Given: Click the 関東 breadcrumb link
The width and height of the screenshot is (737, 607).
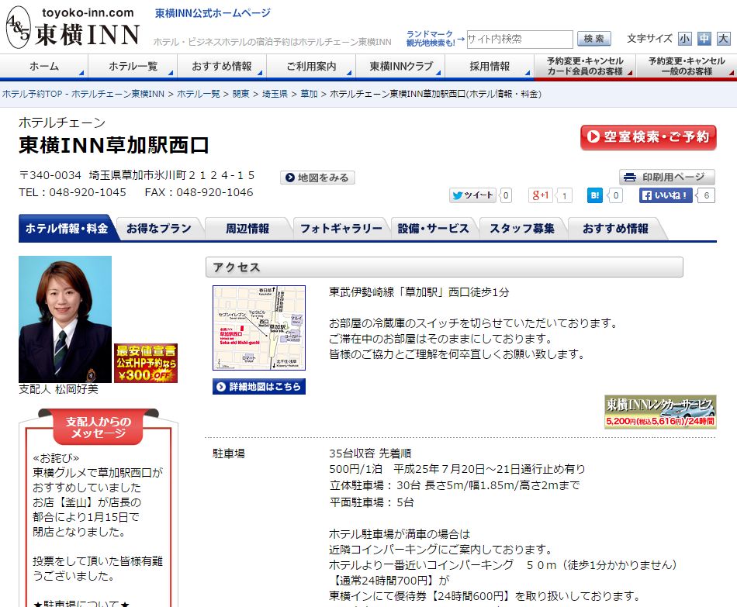Looking at the screenshot, I should [x=240, y=94].
